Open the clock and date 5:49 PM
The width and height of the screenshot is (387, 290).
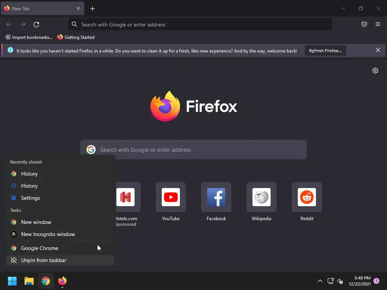click(x=360, y=281)
